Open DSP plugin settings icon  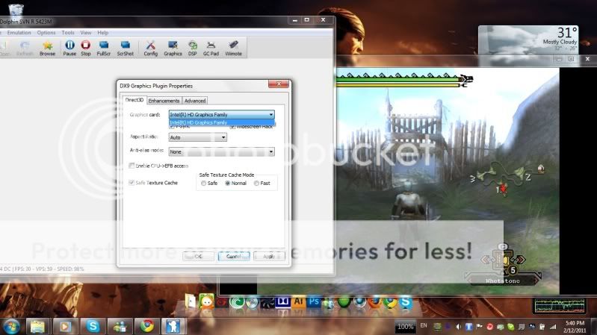(x=193, y=48)
